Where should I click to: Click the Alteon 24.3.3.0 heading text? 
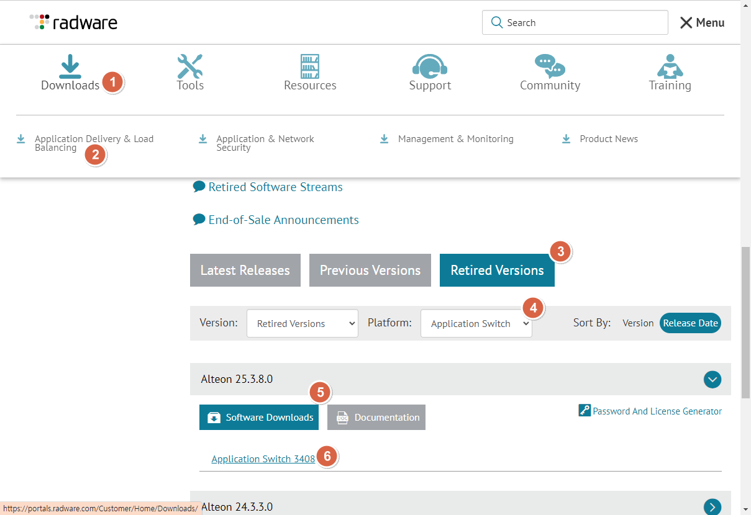click(x=237, y=507)
